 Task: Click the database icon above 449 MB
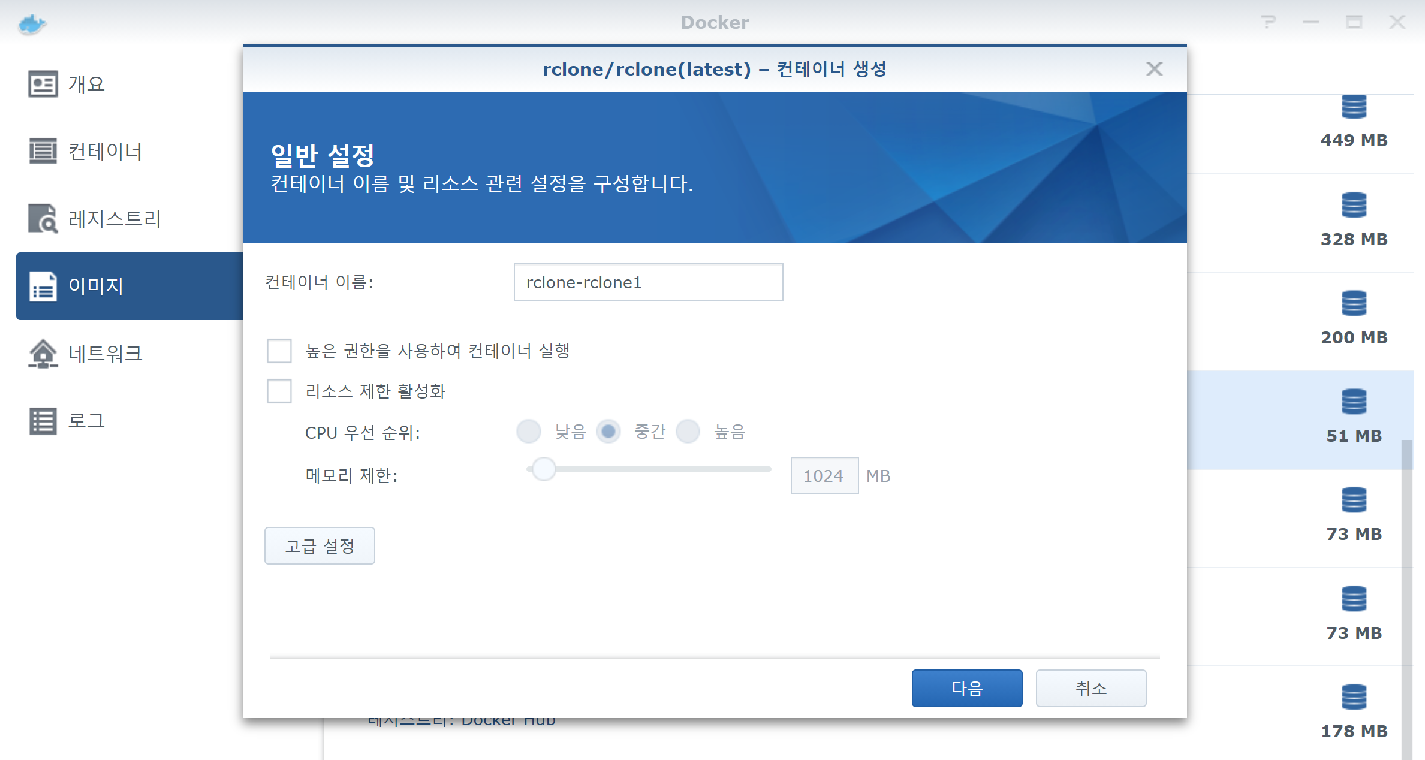point(1354,107)
